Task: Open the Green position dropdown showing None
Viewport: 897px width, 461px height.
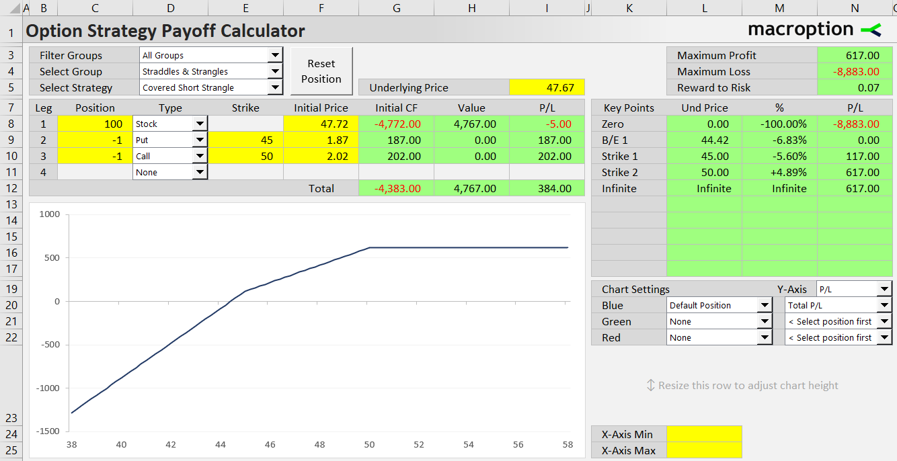Action: 765,321
